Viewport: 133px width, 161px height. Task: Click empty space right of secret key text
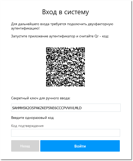pyautogui.click(x=101, y=108)
